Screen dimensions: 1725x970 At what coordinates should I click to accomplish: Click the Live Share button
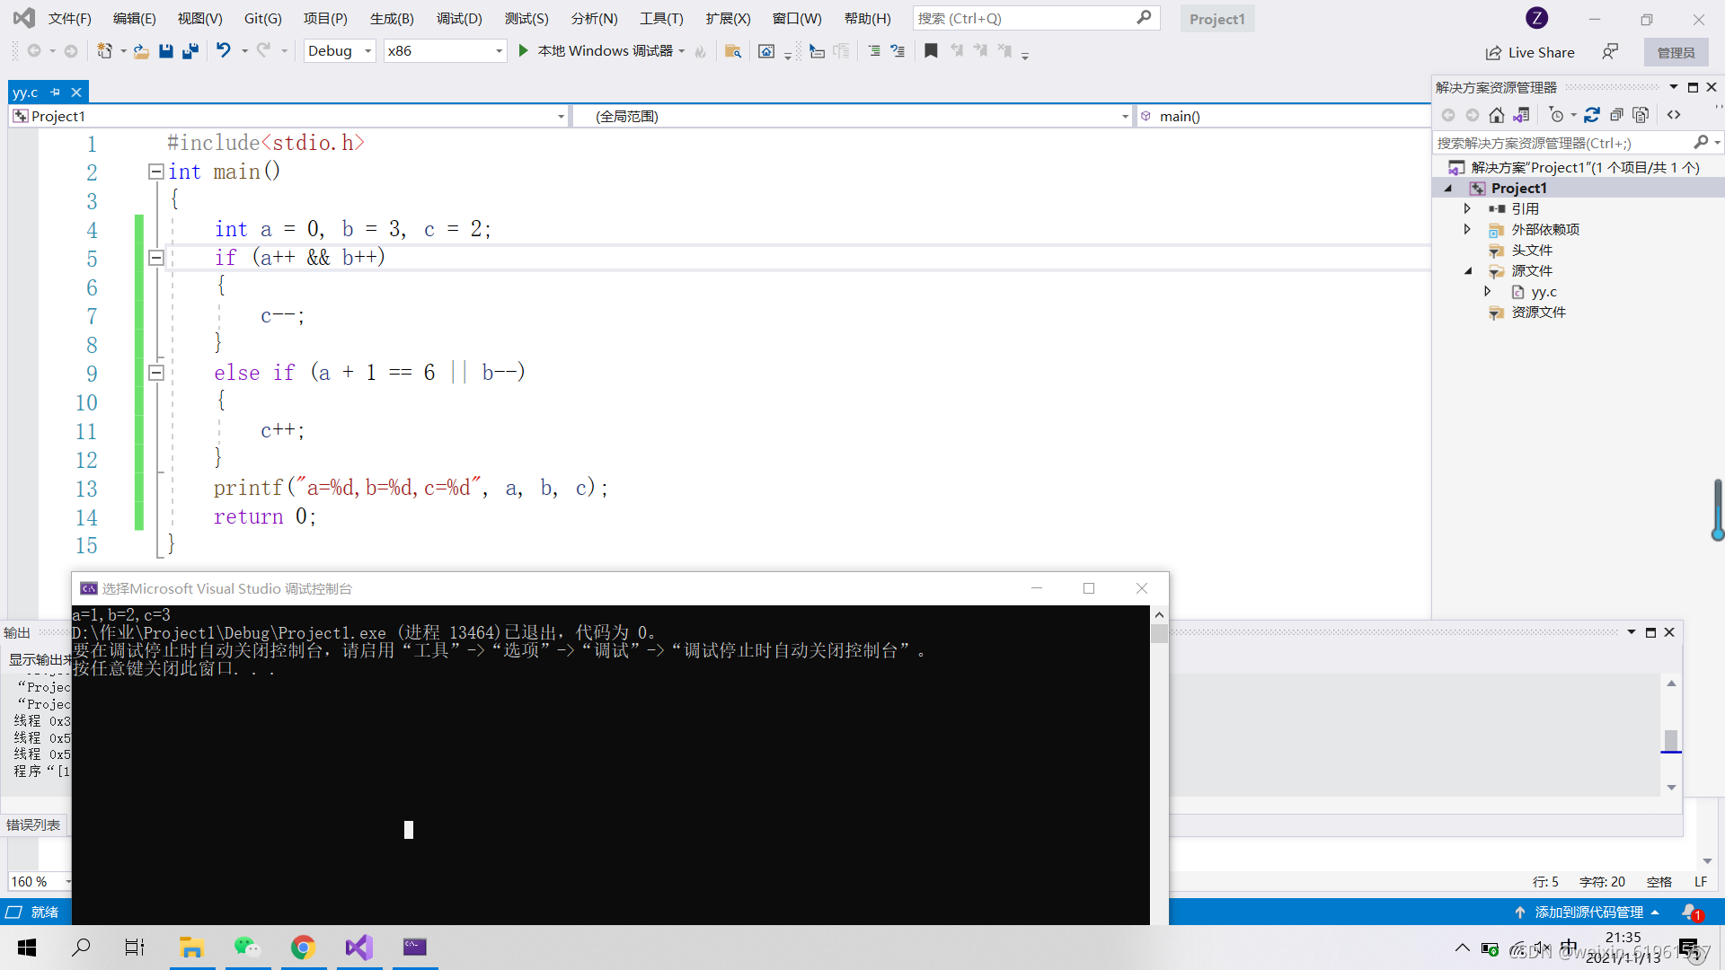click(1530, 52)
